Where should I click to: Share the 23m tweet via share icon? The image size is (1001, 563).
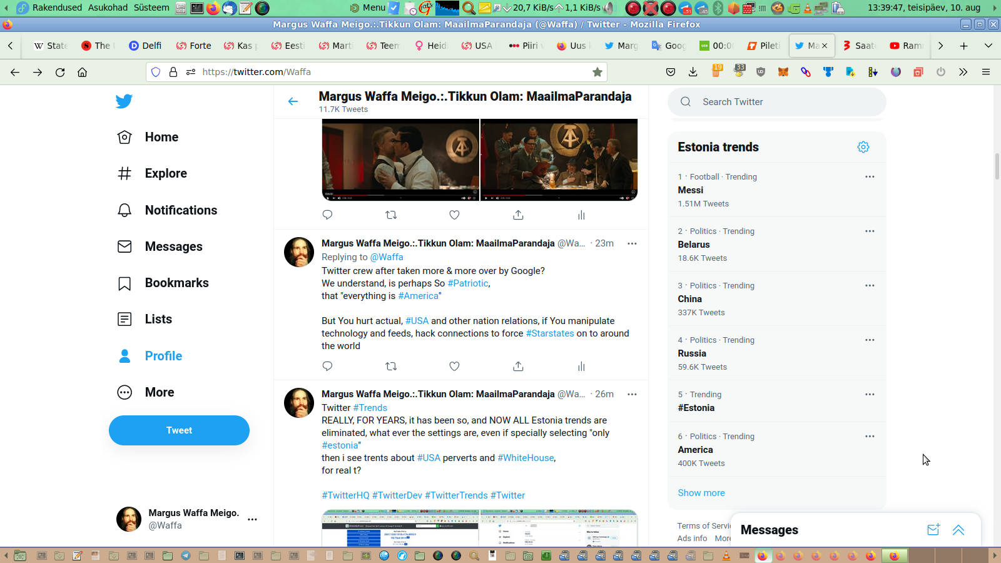click(x=518, y=367)
